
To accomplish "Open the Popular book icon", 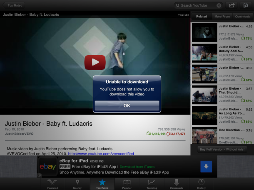I will (x=127, y=184).
